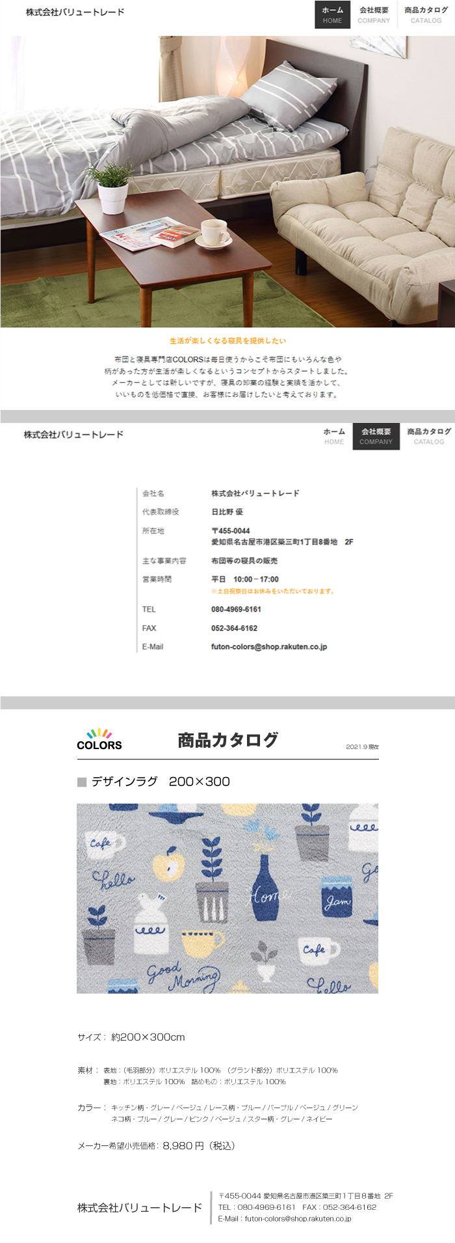Click the E-Mail address in company table
The height and width of the screenshot is (1243, 455).
tap(268, 647)
